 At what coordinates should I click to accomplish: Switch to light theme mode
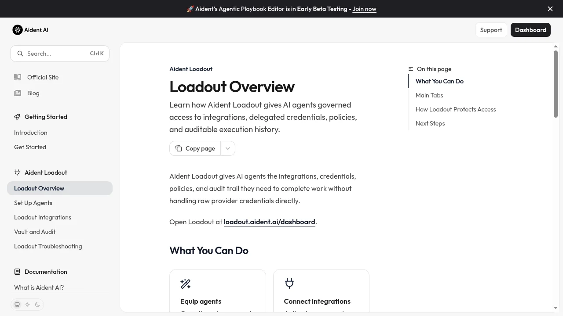click(x=27, y=305)
